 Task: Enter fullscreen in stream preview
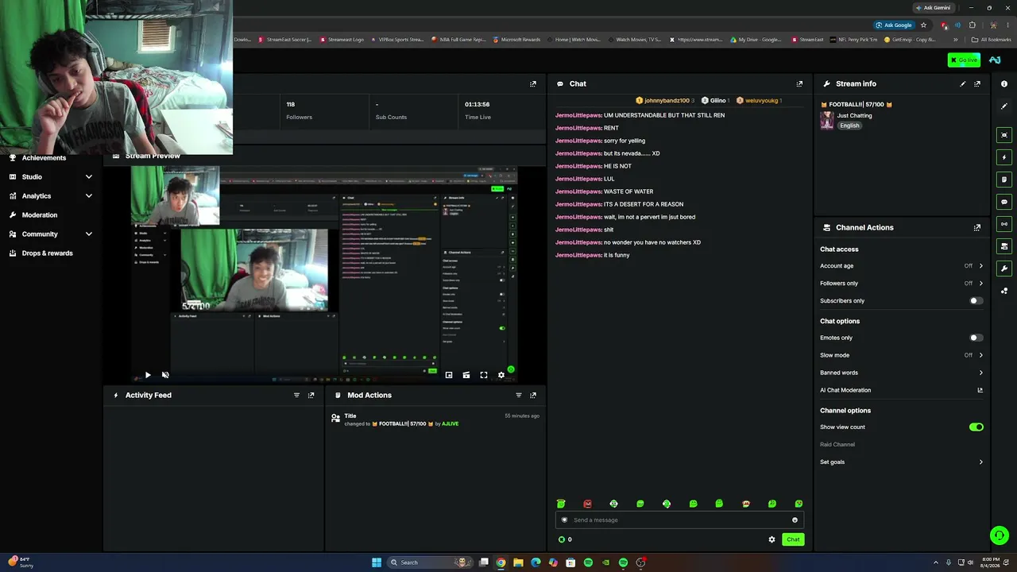pyautogui.click(x=484, y=375)
